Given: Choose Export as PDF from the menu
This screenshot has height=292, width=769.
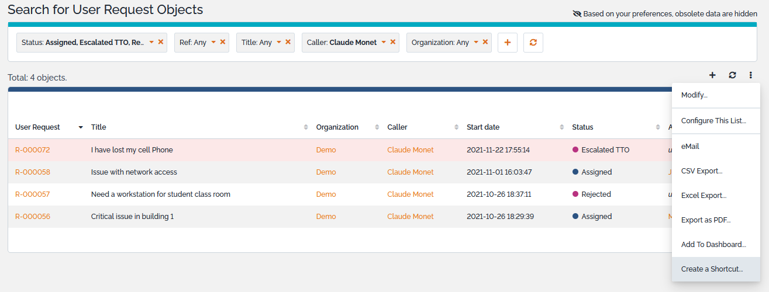Looking at the screenshot, I should click(706, 220).
